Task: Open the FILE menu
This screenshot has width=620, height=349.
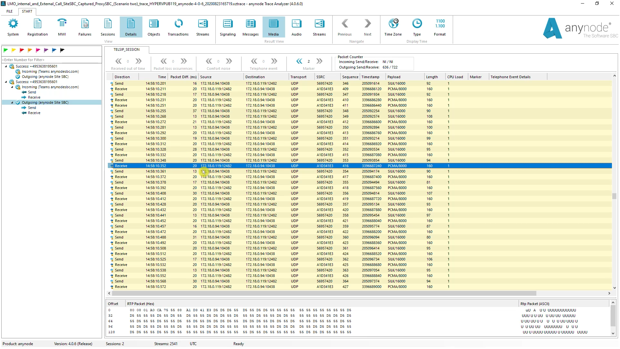Action: tap(10, 11)
